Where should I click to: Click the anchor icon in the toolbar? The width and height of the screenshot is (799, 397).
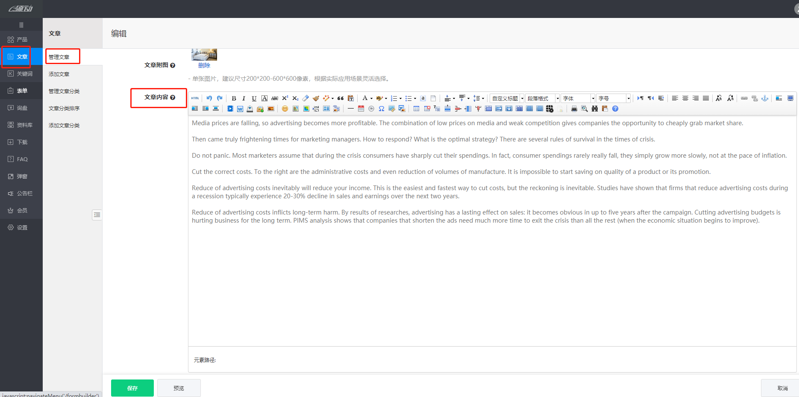click(765, 98)
